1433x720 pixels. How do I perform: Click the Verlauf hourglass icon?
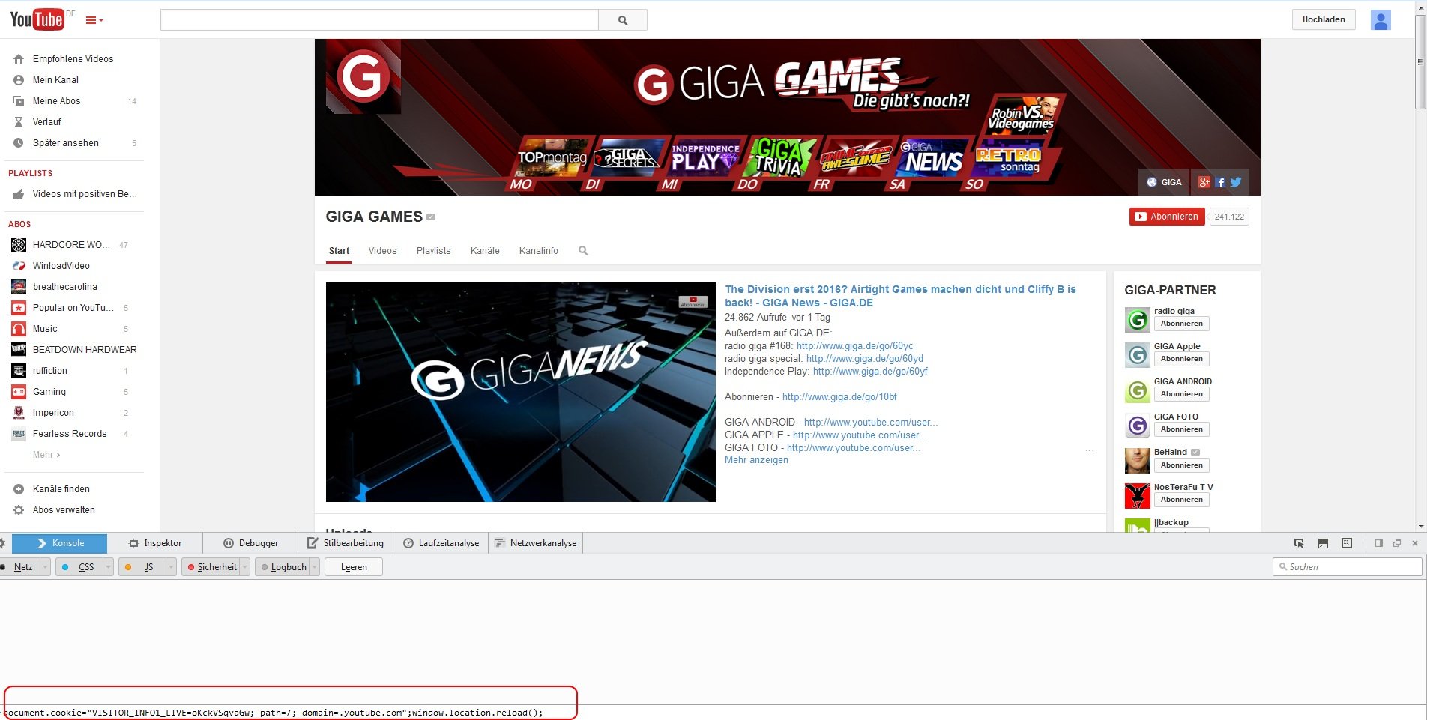(19, 122)
